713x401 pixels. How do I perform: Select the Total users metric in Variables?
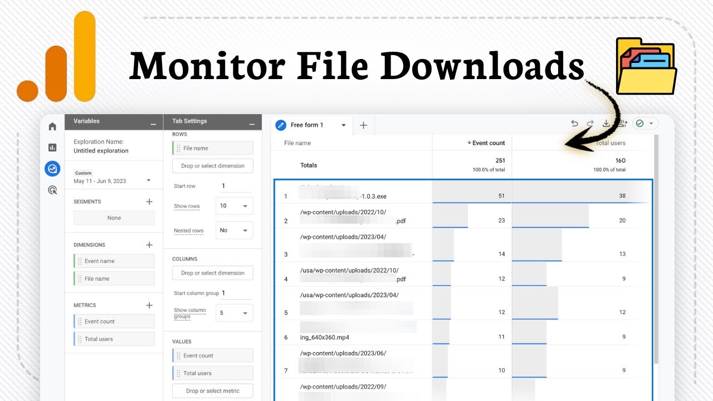114,339
